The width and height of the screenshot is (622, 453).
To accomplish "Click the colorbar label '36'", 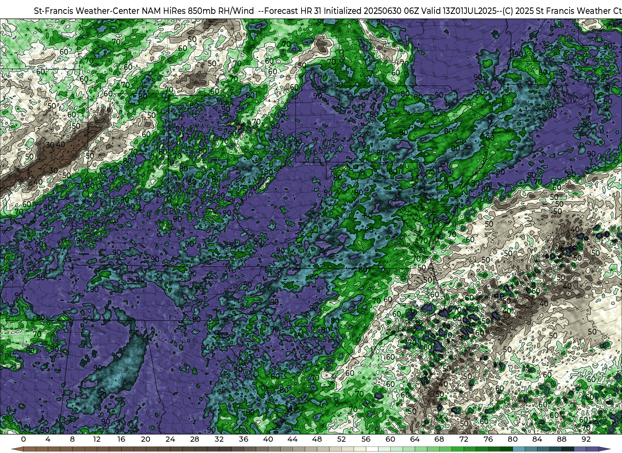I will pyautogui.click(x=244, y=439).
